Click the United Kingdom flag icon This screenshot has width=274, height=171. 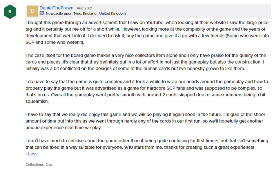42,13
